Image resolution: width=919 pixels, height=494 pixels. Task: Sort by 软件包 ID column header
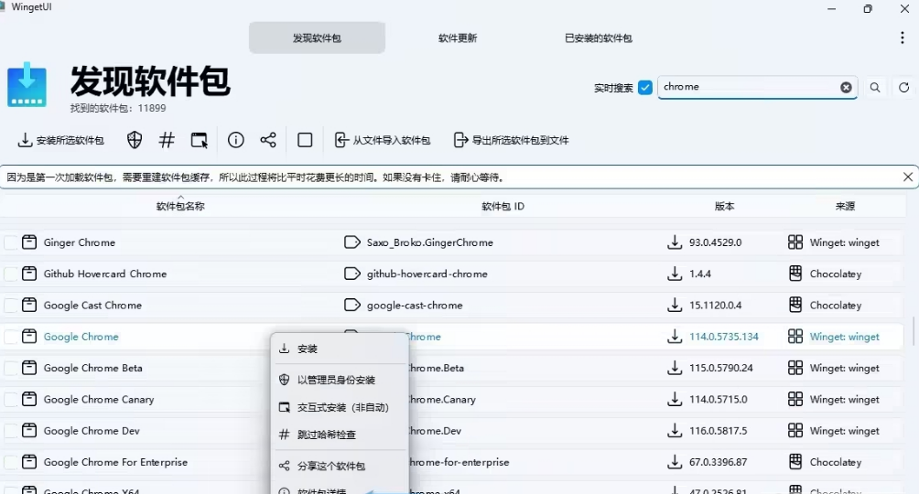click(x=503, y=206)
